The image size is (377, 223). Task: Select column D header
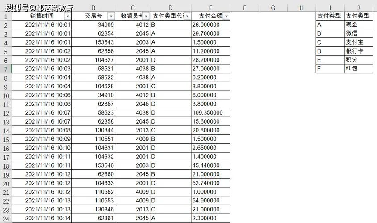[171, 8]
